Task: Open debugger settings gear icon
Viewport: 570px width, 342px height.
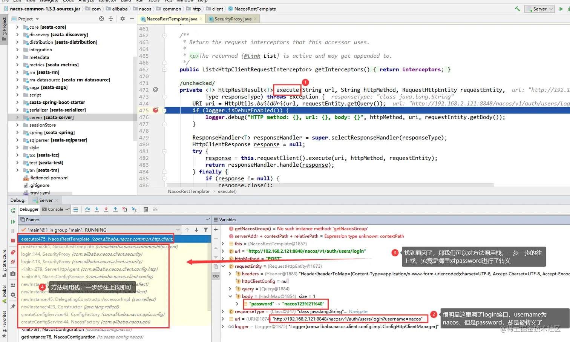Action: pos(13,295)
